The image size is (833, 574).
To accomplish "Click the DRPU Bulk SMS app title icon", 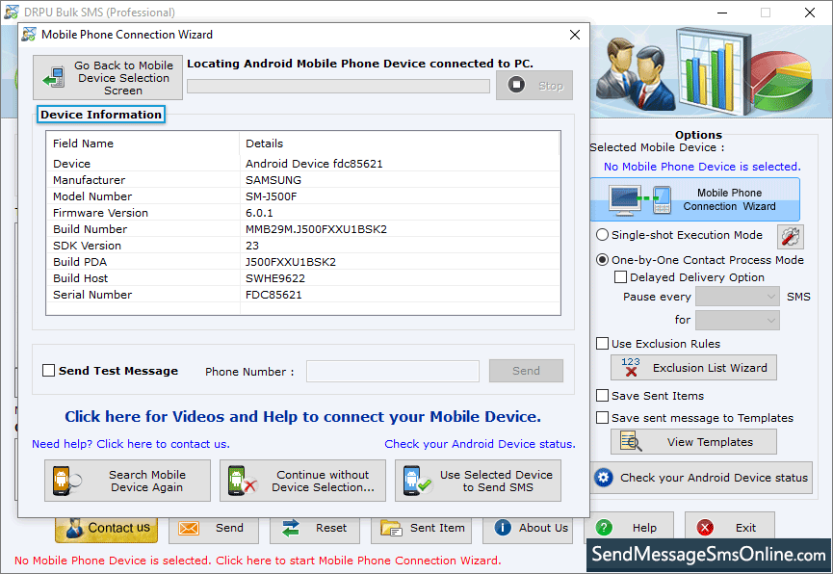I will [12, 12].
